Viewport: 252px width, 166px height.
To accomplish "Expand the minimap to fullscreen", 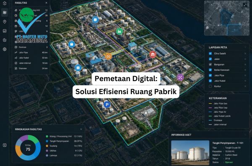I will pos(245,5).
